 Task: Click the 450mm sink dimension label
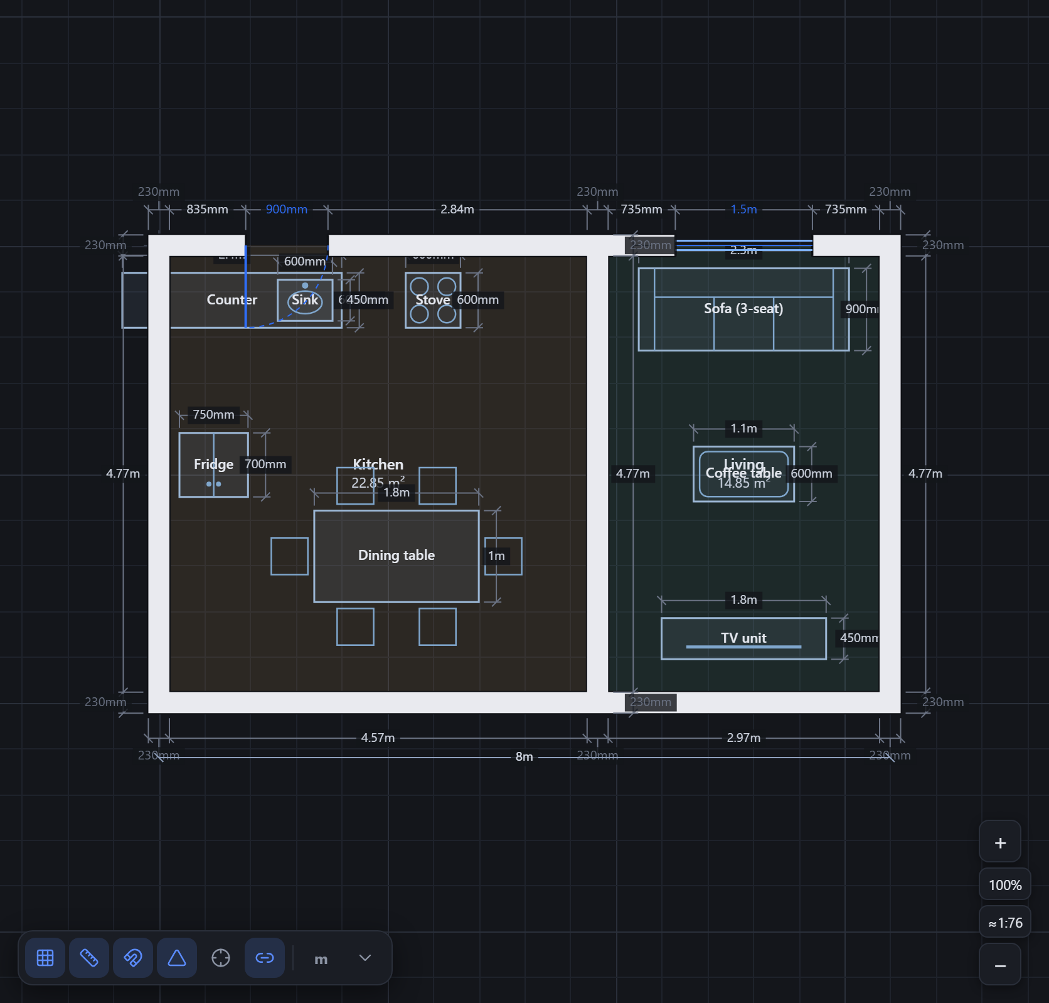pyautogui.click(x=367, y=300)
